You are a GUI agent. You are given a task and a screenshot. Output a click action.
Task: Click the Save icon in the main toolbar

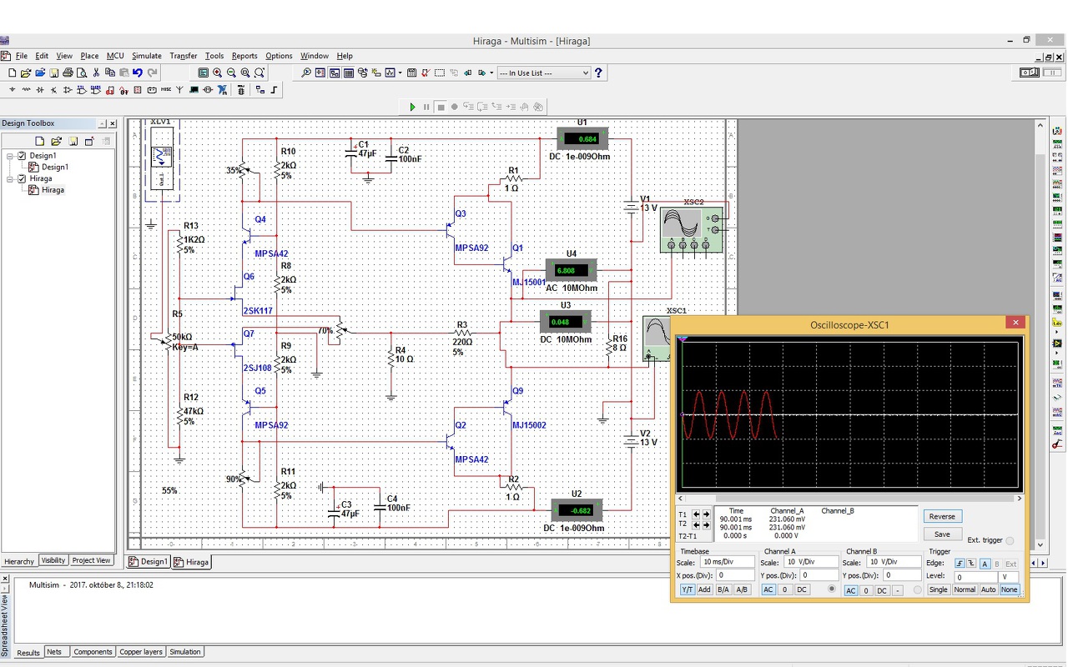click(54, 73)
